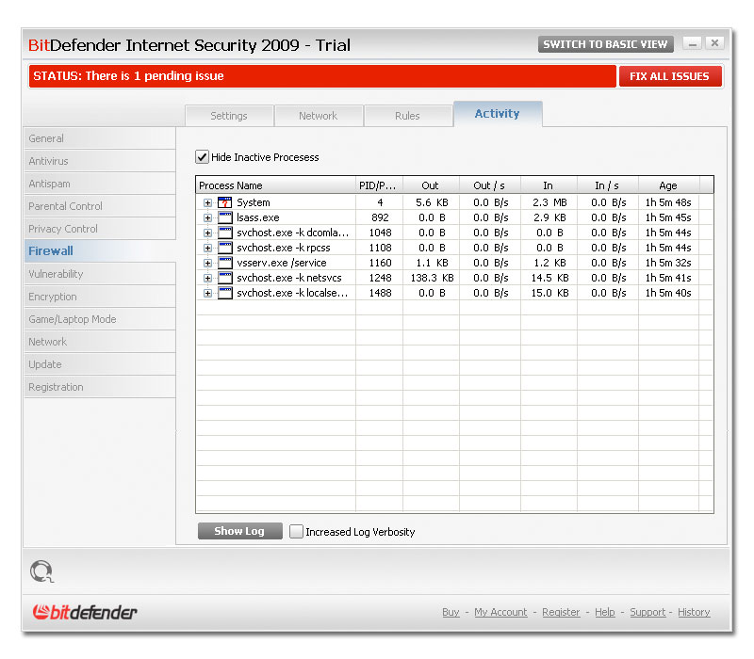Enable Increased Log Verbosity checkbox

(x=297, y=532)
